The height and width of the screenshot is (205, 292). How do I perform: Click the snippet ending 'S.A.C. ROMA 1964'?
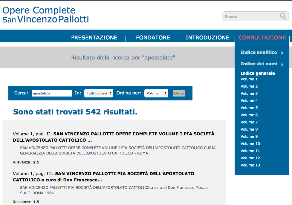tap(114, 190)
